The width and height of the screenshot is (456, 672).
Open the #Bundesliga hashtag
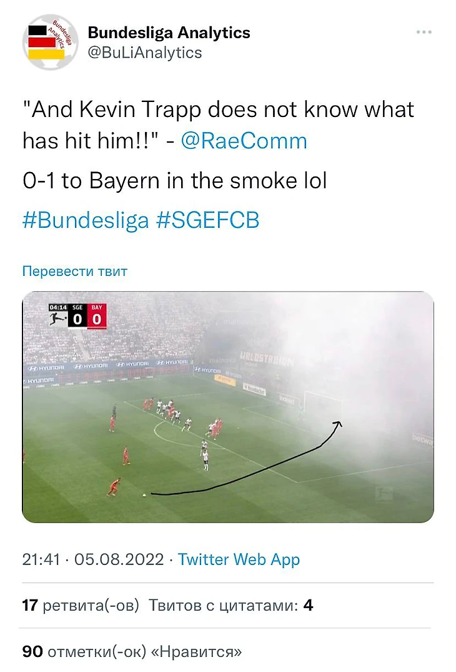86,220
